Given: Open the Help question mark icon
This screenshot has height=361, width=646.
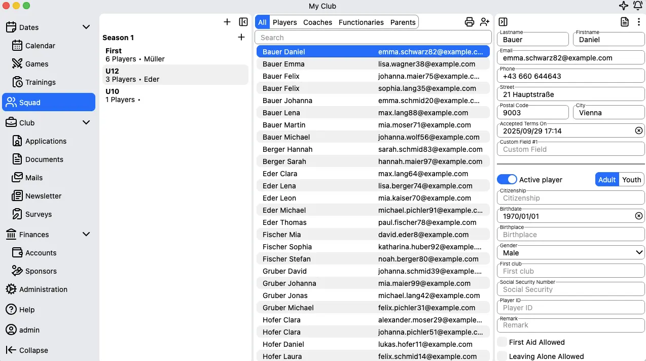Looking at the screenshot, I should tap(11, 310).
